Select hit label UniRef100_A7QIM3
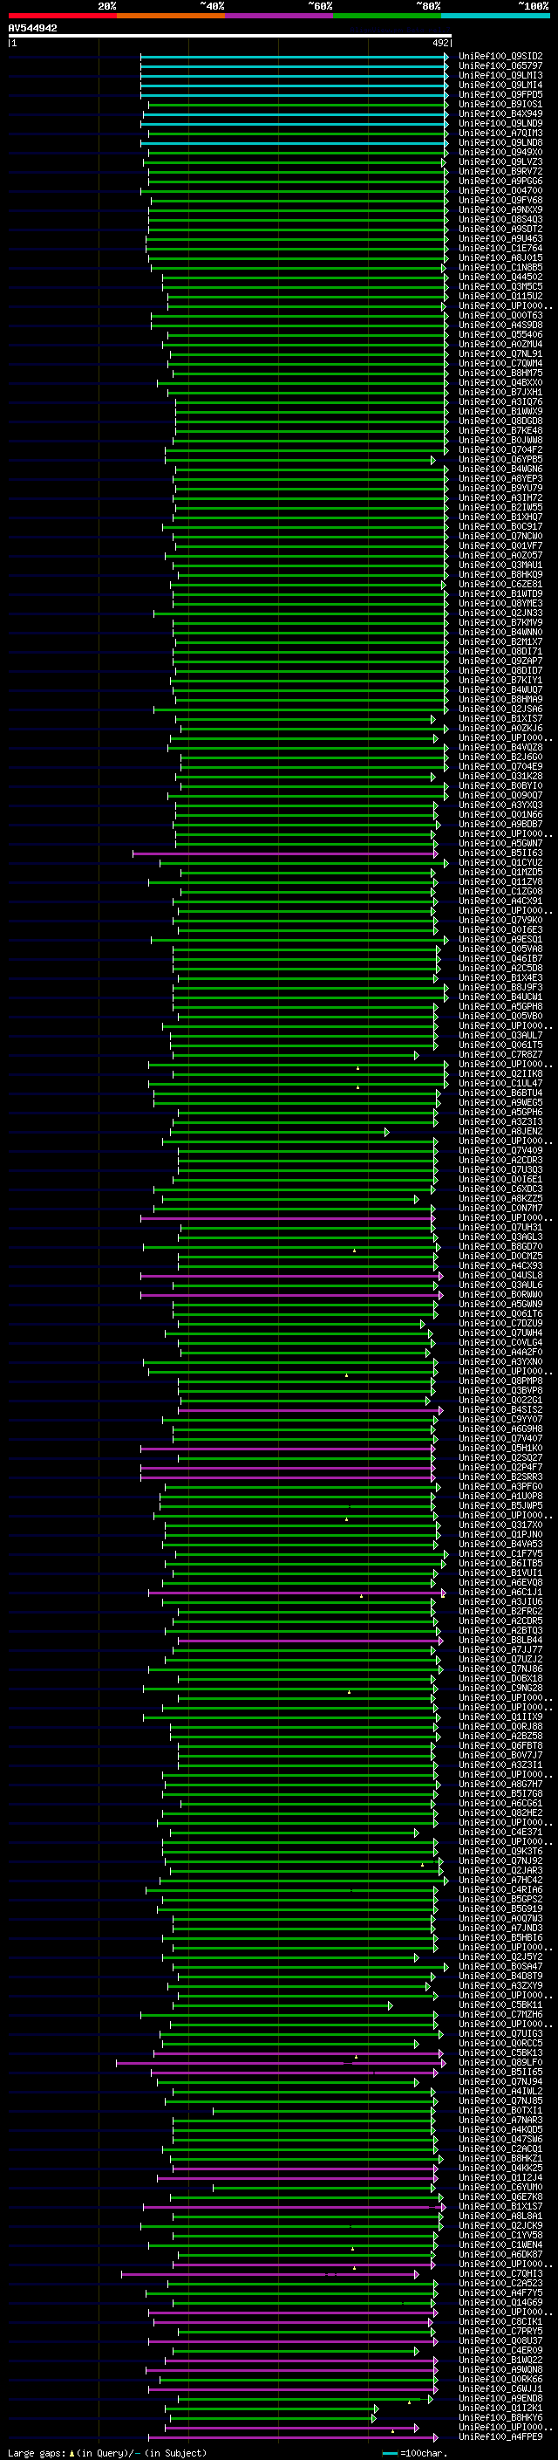 [x=500, y=133]
